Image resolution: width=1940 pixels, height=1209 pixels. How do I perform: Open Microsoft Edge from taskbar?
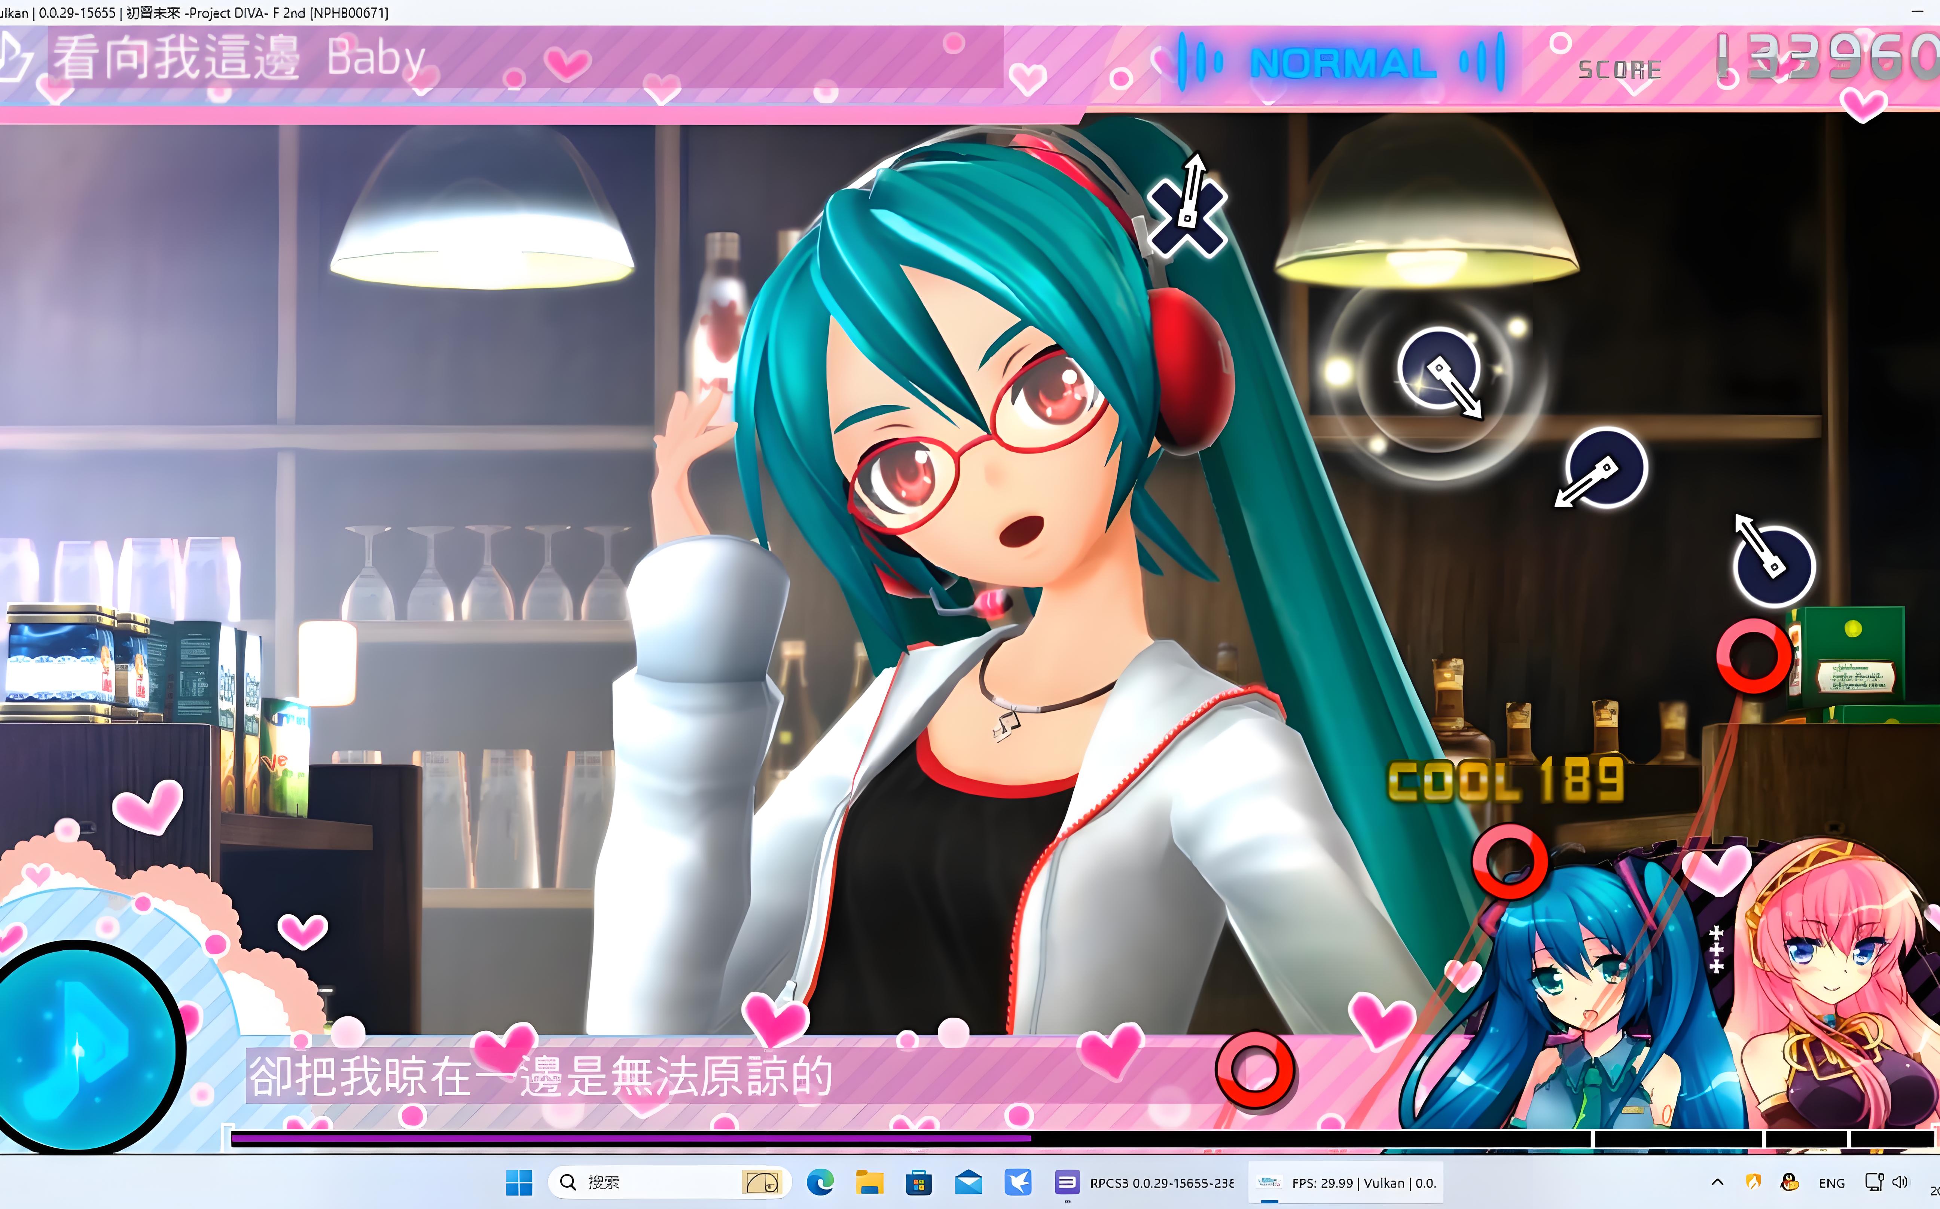coord(820,1182)
